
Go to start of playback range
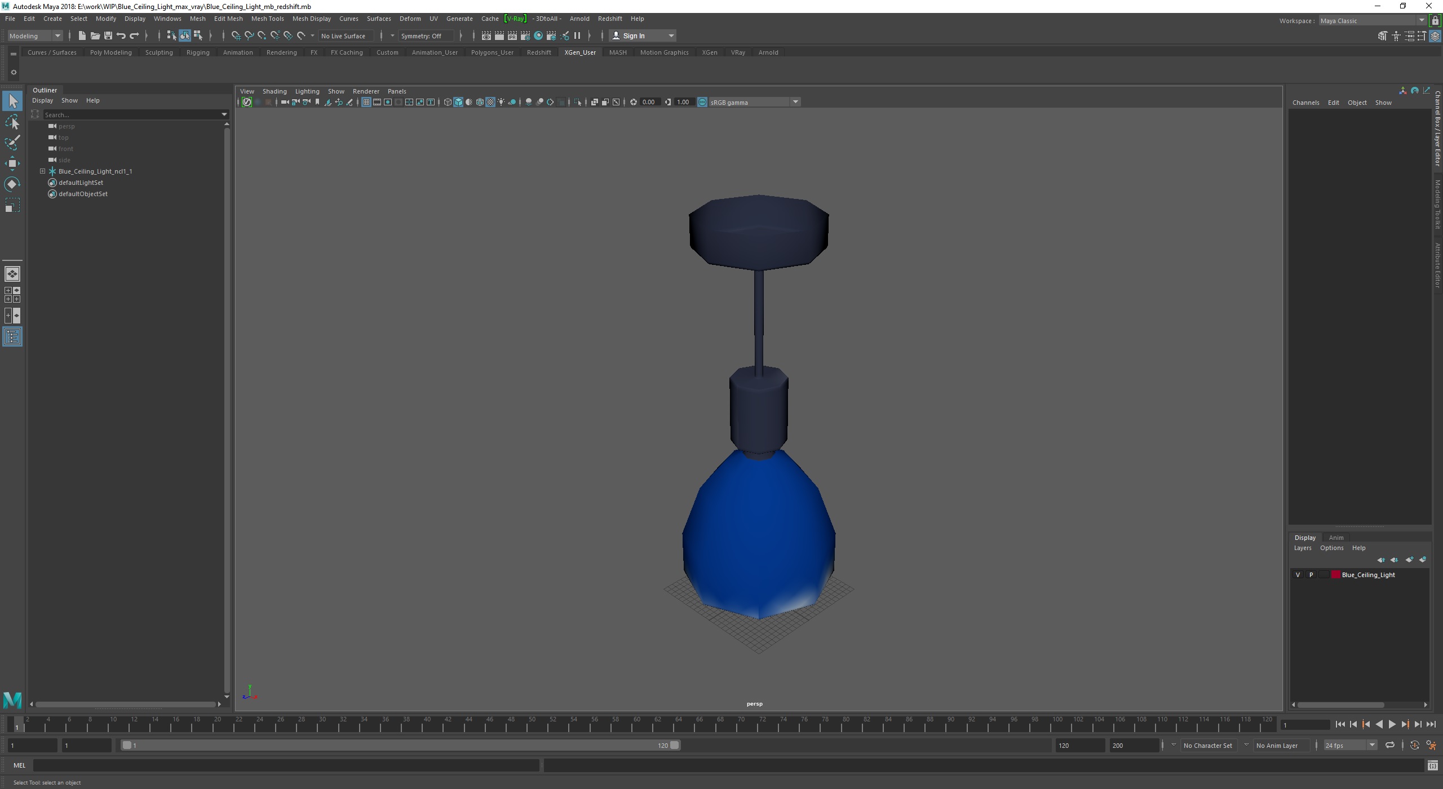[1340, 725]
